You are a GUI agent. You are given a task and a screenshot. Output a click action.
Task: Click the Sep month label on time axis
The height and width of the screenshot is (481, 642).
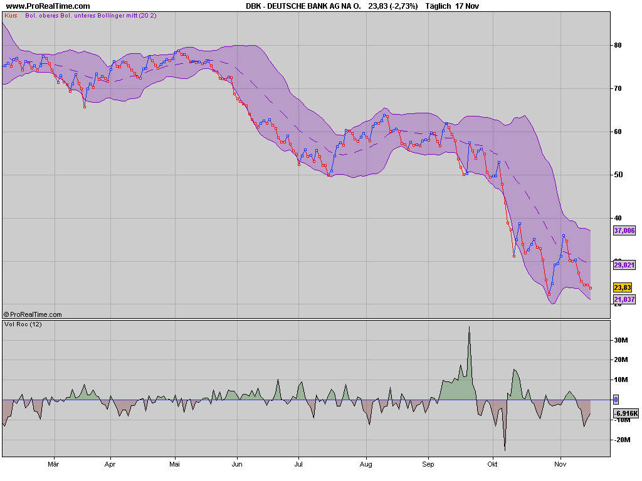coord(428,464)
